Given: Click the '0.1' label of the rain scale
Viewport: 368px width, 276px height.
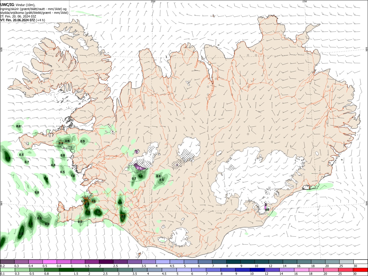Looking at the screenshot, I should 2,274.
